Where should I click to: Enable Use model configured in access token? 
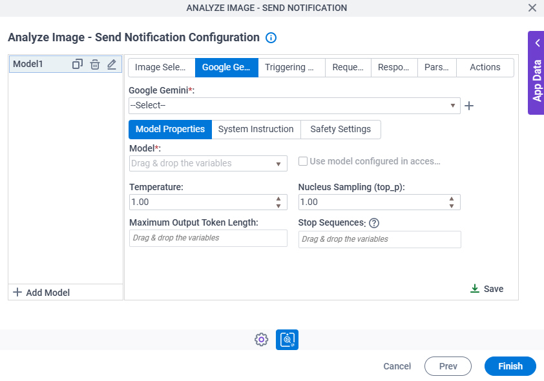303,161
